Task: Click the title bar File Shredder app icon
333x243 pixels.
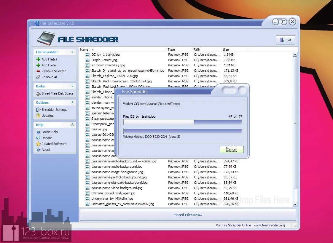Action: pyautogui.click(x=37, y=23)
